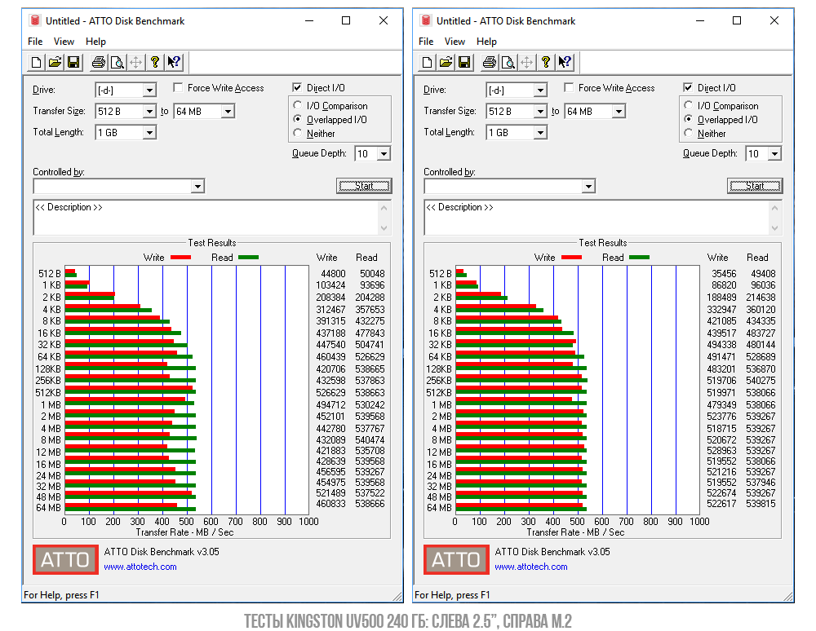Open file icon in left ATTO window
This screenshot has height=631, width=816.
click(x=55, y=63)
